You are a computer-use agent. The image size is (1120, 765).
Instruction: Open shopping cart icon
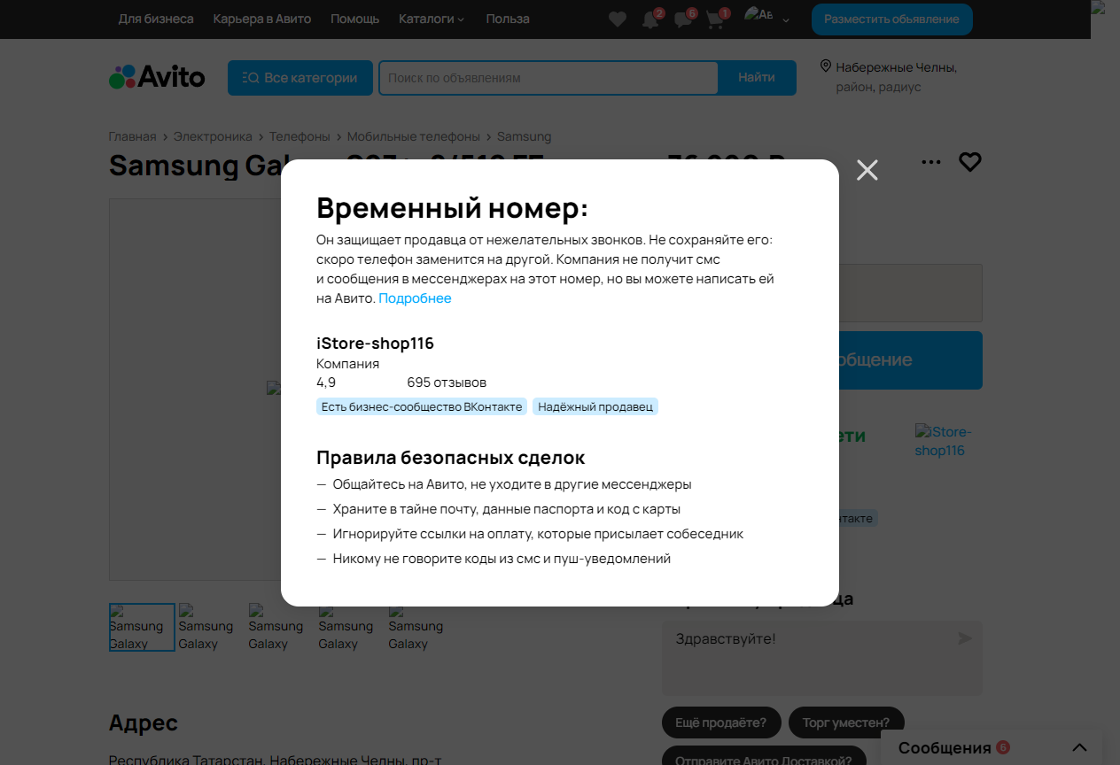[x=716, y=19]
